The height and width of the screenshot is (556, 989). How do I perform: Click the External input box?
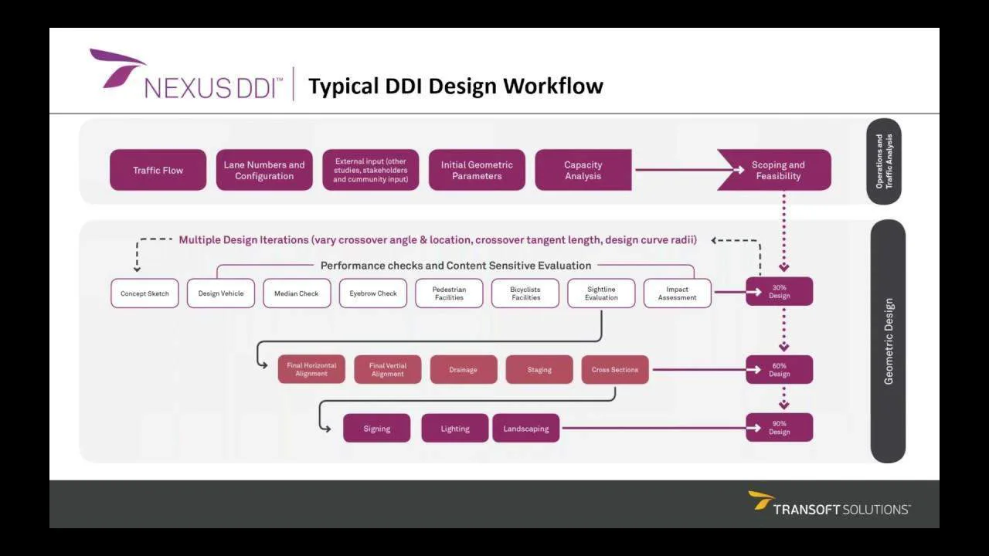coord(371,170)
